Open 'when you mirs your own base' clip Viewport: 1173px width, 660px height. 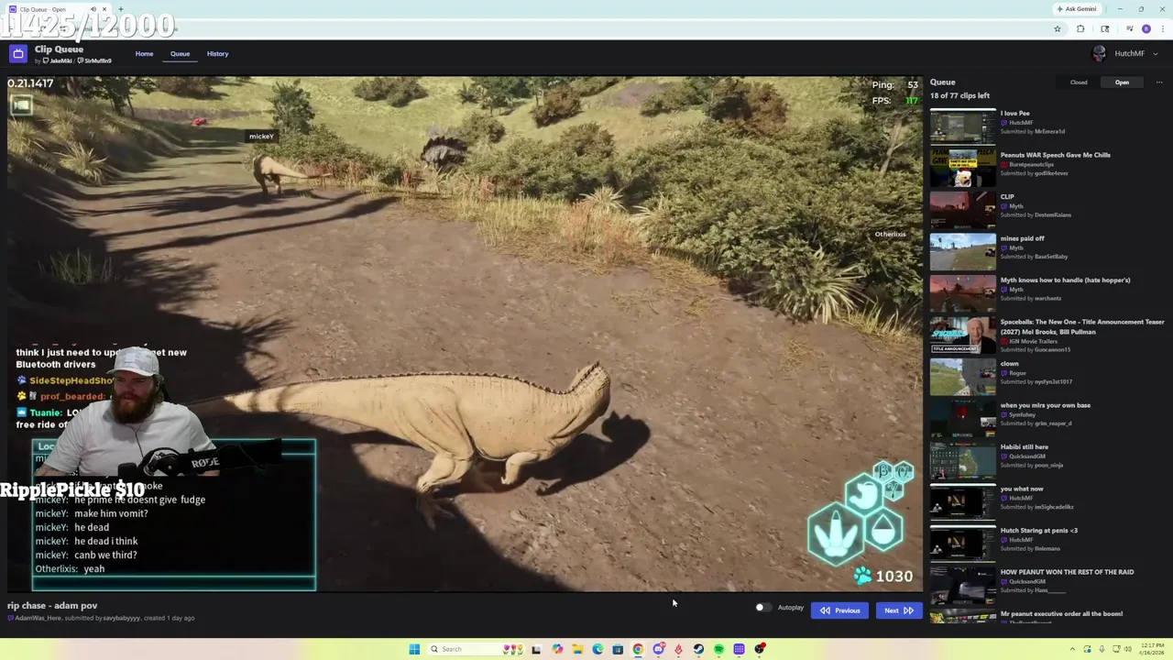click(1045, 405)
